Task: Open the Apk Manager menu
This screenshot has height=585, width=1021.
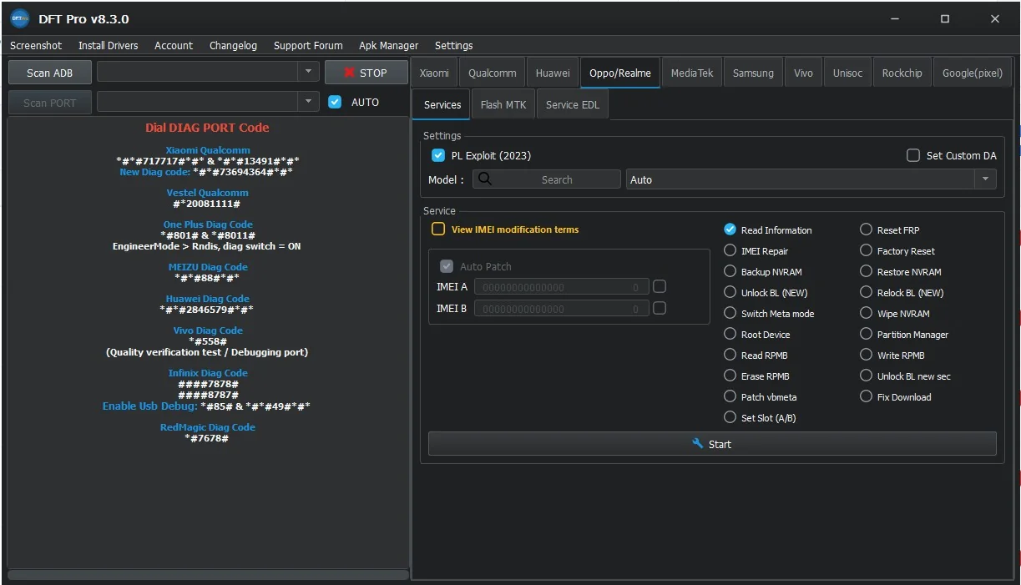Action: point(389,45)
